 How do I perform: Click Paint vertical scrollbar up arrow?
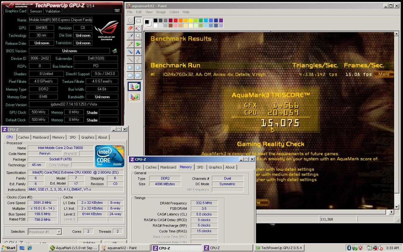point(397,34)
